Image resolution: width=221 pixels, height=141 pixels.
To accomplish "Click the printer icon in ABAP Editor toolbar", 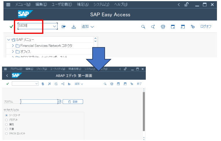I will (x=112, y=84).
